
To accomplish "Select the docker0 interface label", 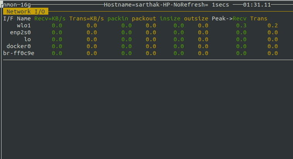I will coord(19,46).
